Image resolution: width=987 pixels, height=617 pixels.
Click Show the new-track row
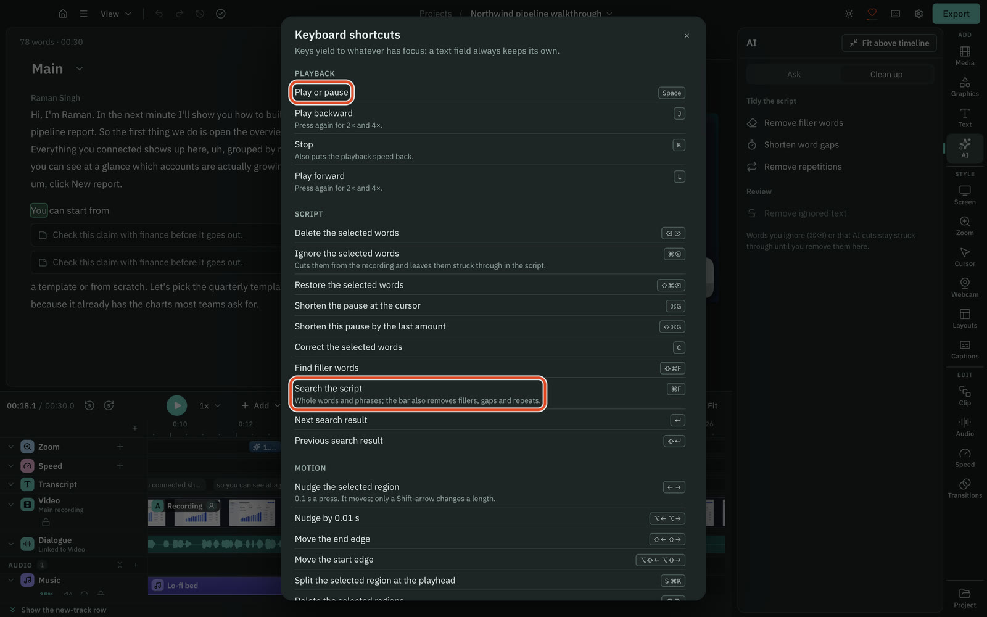click(x=58, y=610)
